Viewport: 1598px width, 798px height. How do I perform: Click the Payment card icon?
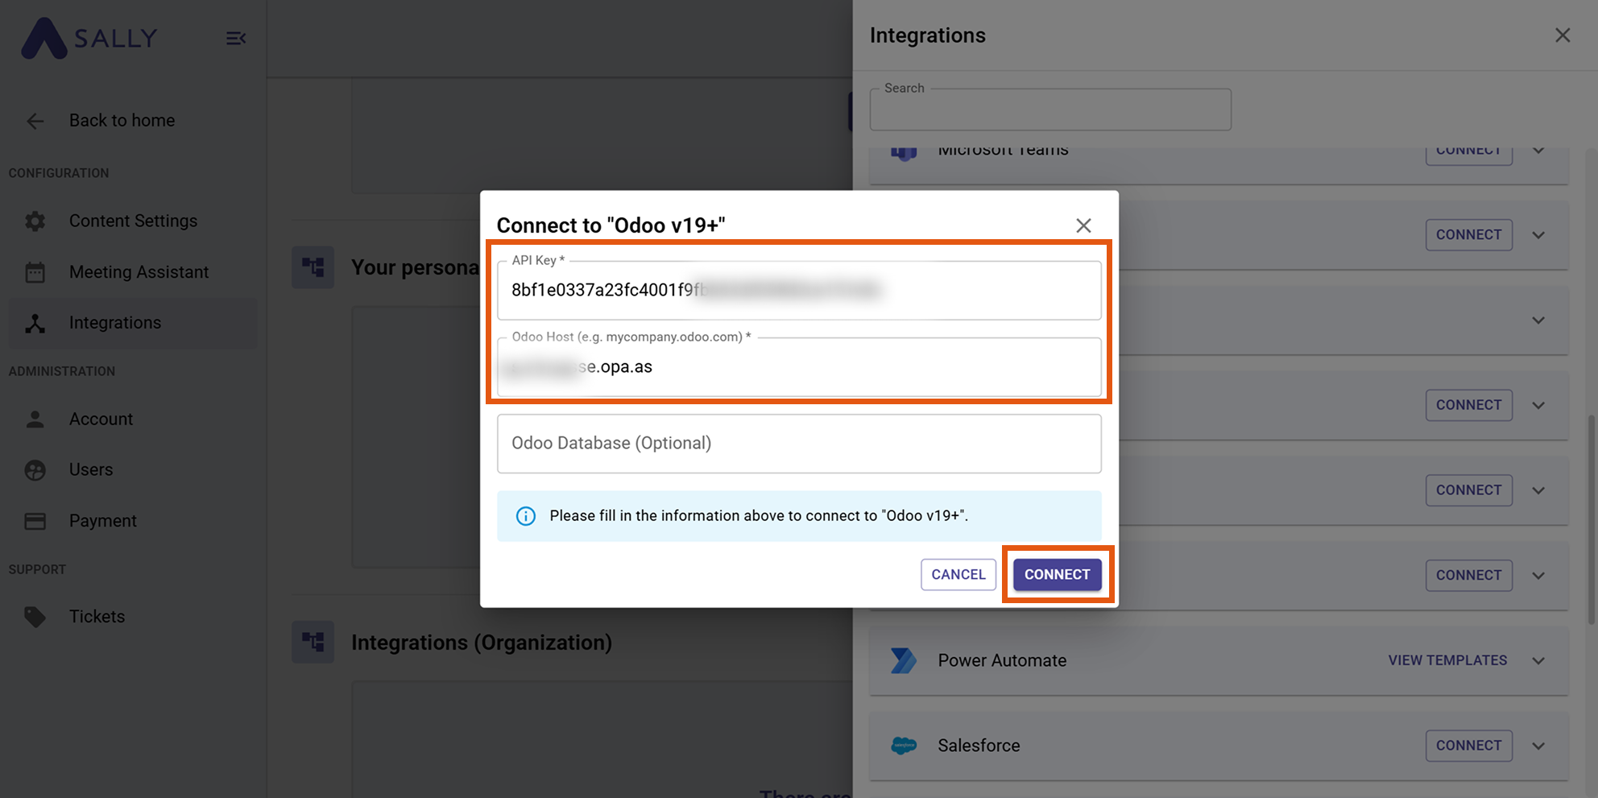point(35,520)
